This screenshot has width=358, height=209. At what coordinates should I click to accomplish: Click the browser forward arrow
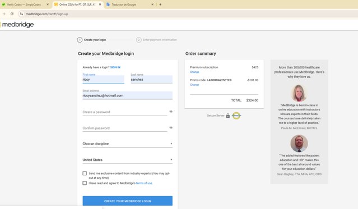(x=4, y=14)
